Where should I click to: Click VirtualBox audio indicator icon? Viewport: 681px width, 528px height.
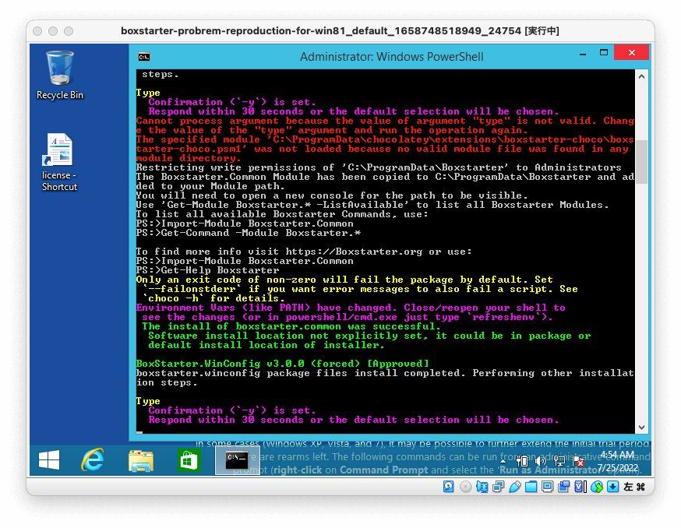(x=482, y=487)
